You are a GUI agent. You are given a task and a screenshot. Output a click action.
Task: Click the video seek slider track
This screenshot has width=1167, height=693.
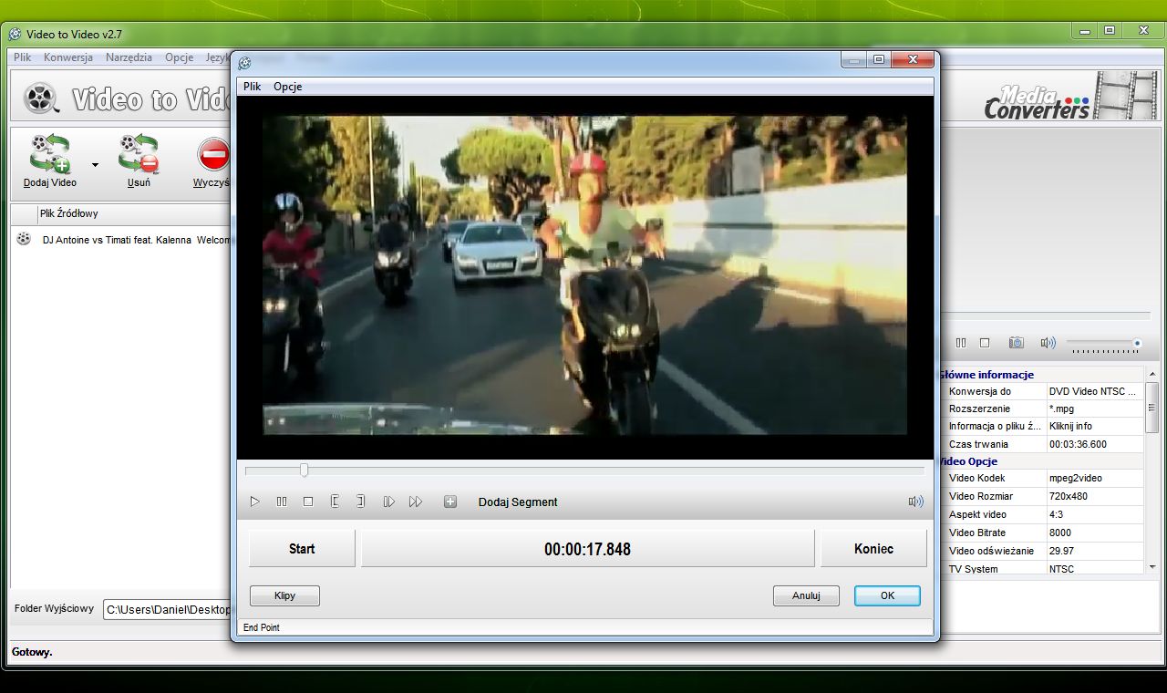tap(584, 471)
